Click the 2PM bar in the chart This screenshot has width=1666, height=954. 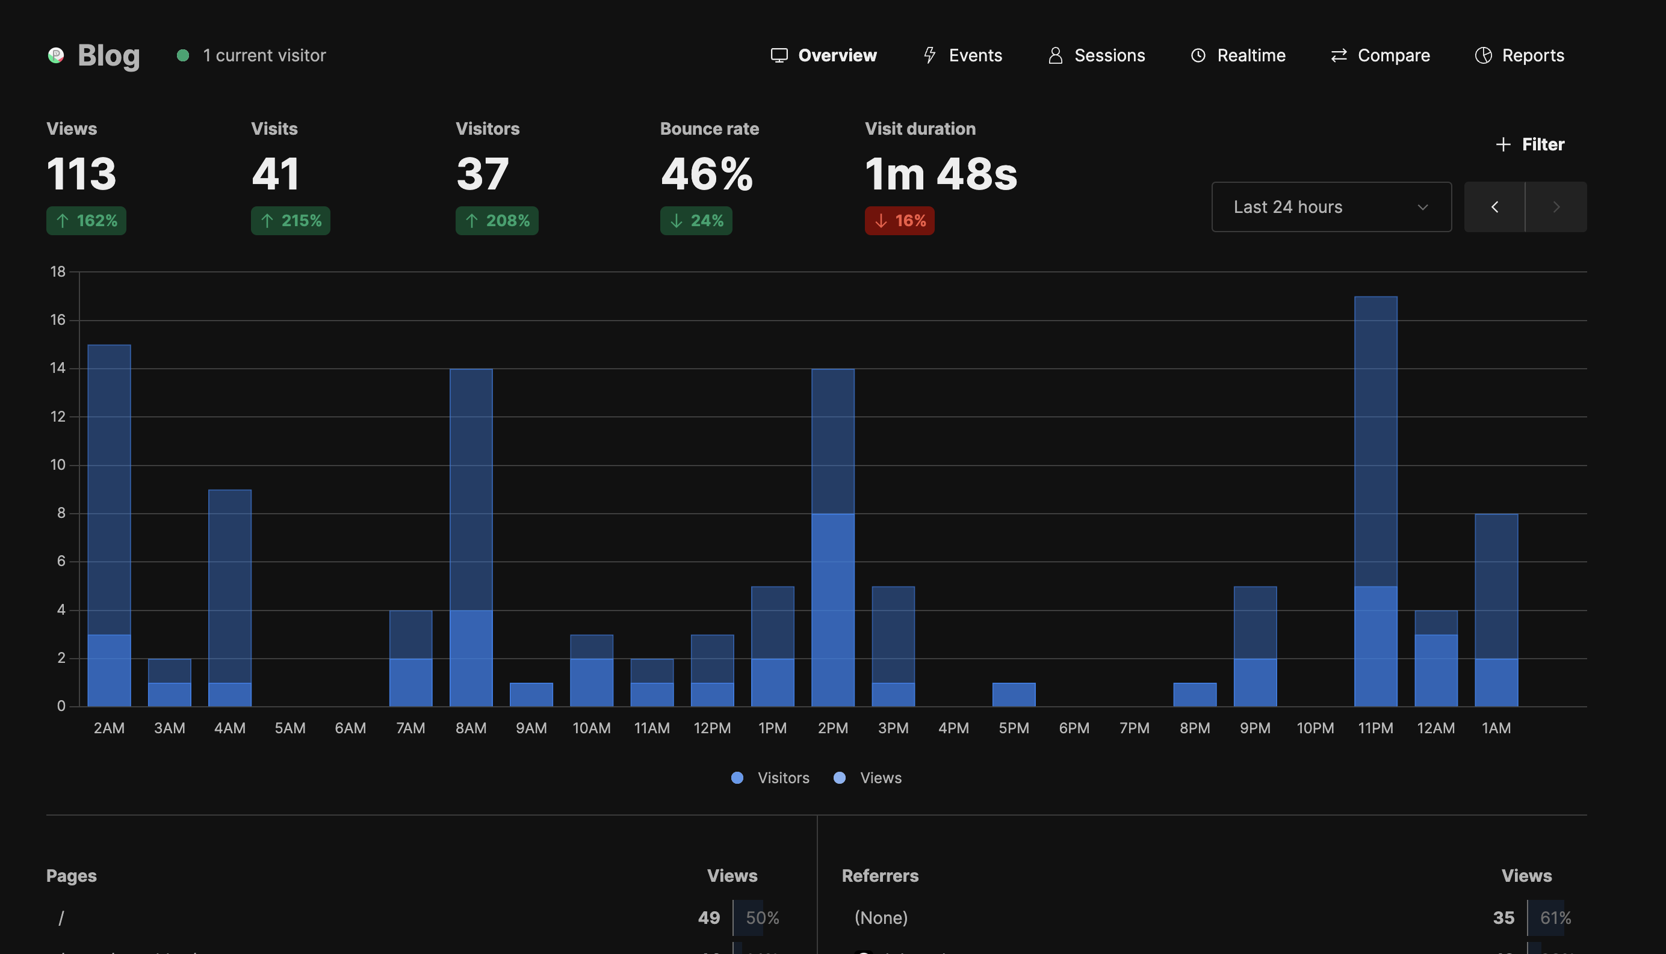pyautogui.click(x=832, y=537)
